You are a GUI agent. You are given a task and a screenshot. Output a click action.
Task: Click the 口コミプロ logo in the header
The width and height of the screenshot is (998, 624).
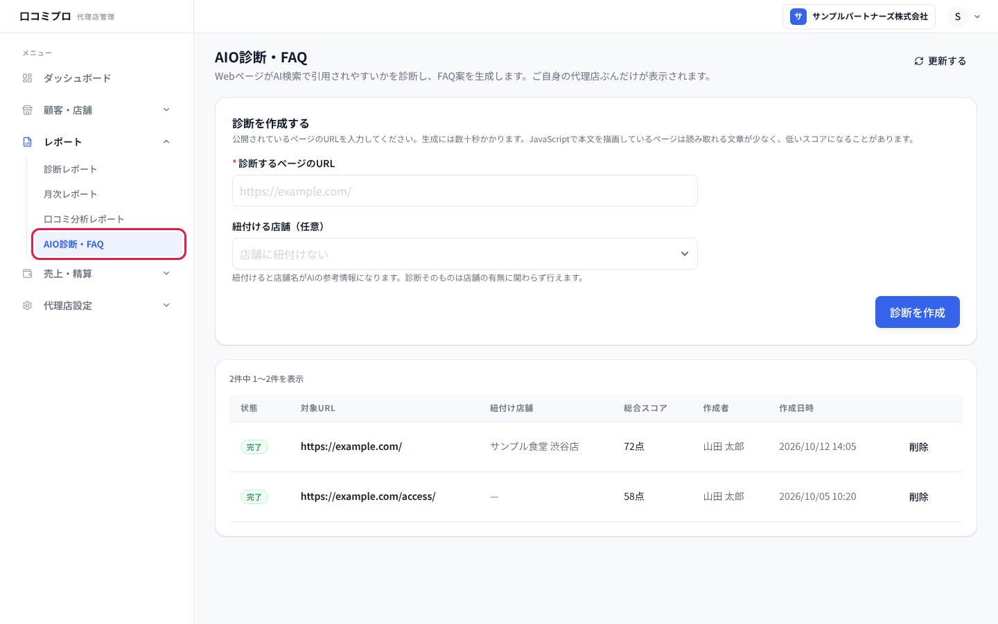[45, 16]
